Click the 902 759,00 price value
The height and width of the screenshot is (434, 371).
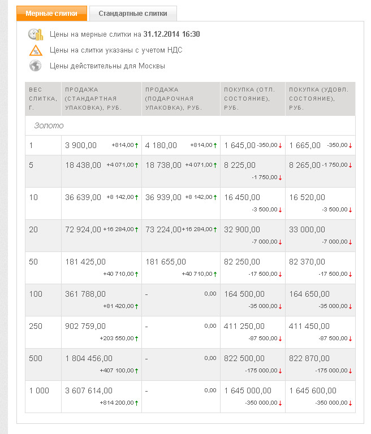click(x=85, y=326)
